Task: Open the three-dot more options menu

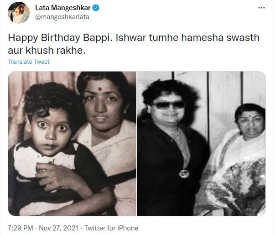Action: [x=261, y=8]
